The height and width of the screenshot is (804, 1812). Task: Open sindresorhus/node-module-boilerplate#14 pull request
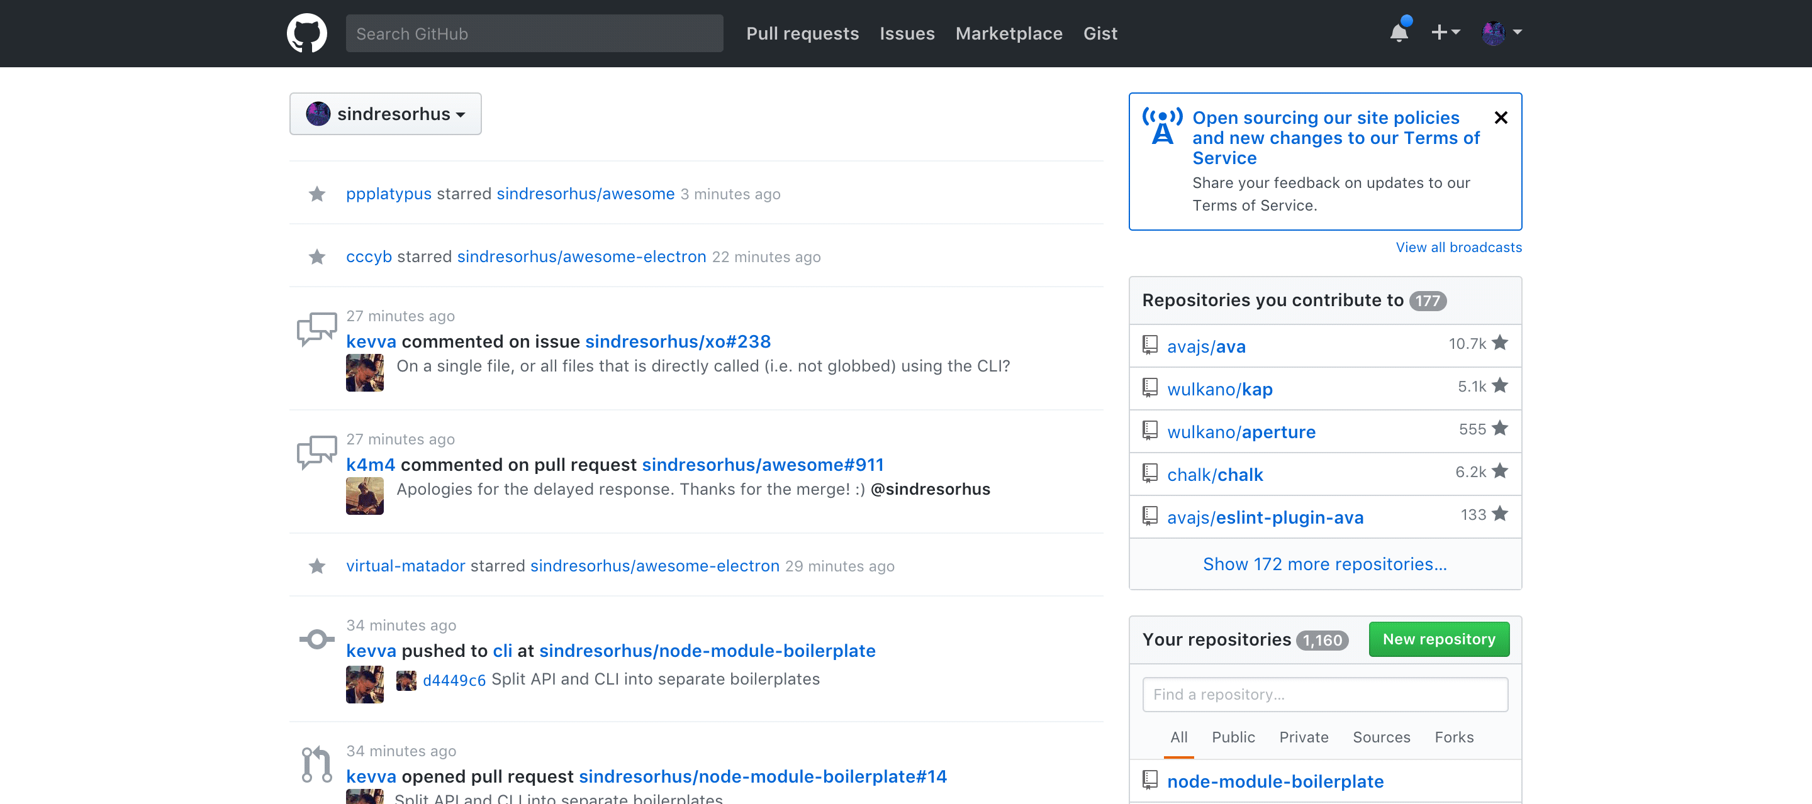763,776
